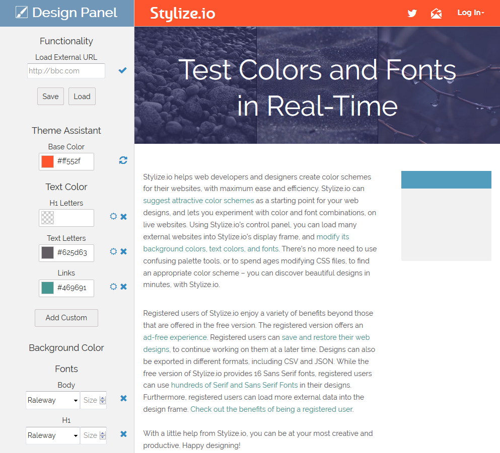
Task: Click the Fonts section heading
Action: point(66,369)
